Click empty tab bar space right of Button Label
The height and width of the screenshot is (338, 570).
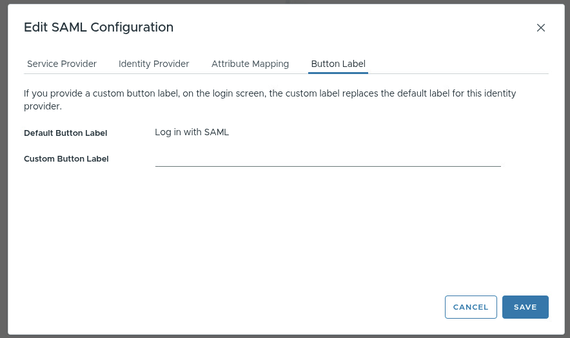[458, 64]
